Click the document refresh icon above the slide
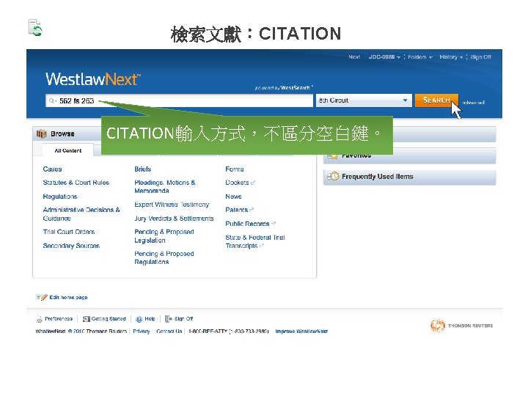The image size is (528, 396). pos(35,28)
